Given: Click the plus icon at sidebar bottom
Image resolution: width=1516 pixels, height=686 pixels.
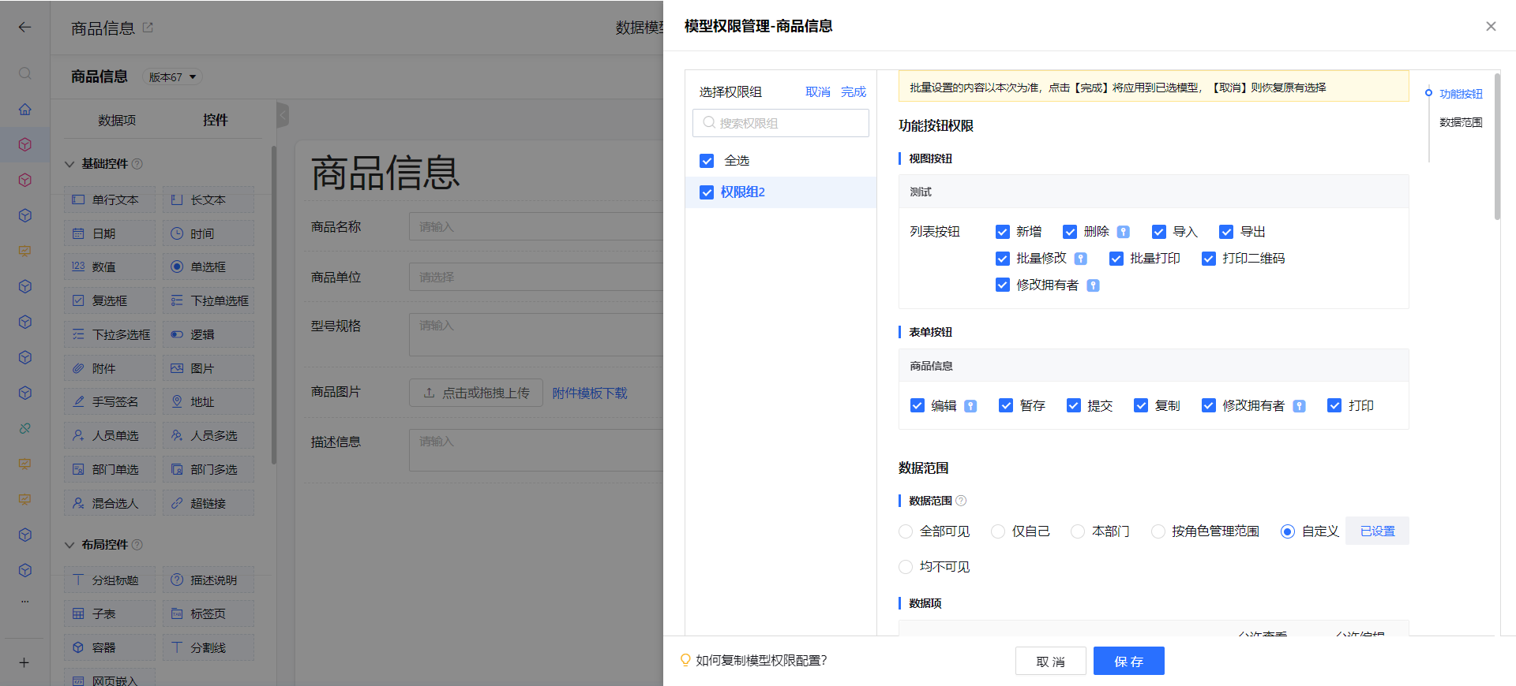Looking at the screenshot, I should (x=24, y=662).
